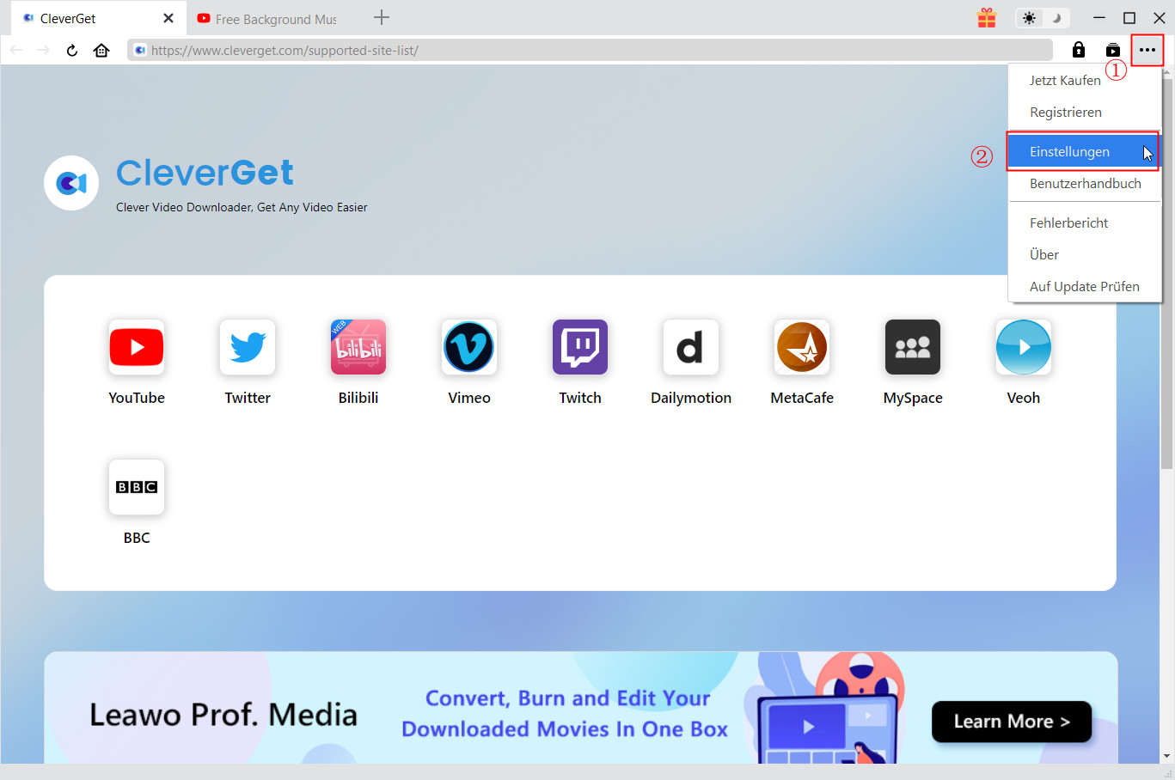Launch the Vimeo site shortcut
The width and height of the screenshot is (1175, 780).
[x=469, y=348]
